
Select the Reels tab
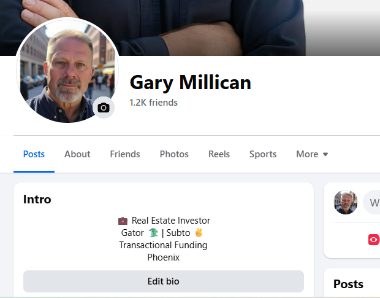tap(219, 154)
